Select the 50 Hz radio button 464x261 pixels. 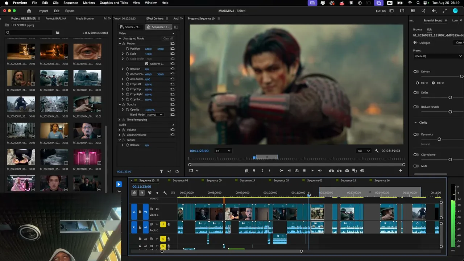coord(417,83)
